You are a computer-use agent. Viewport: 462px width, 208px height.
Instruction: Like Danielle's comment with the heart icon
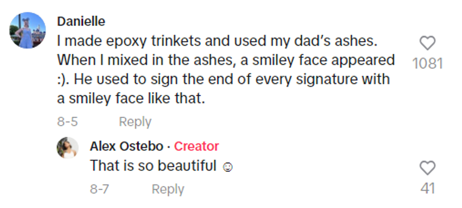[x=428, y=43]
